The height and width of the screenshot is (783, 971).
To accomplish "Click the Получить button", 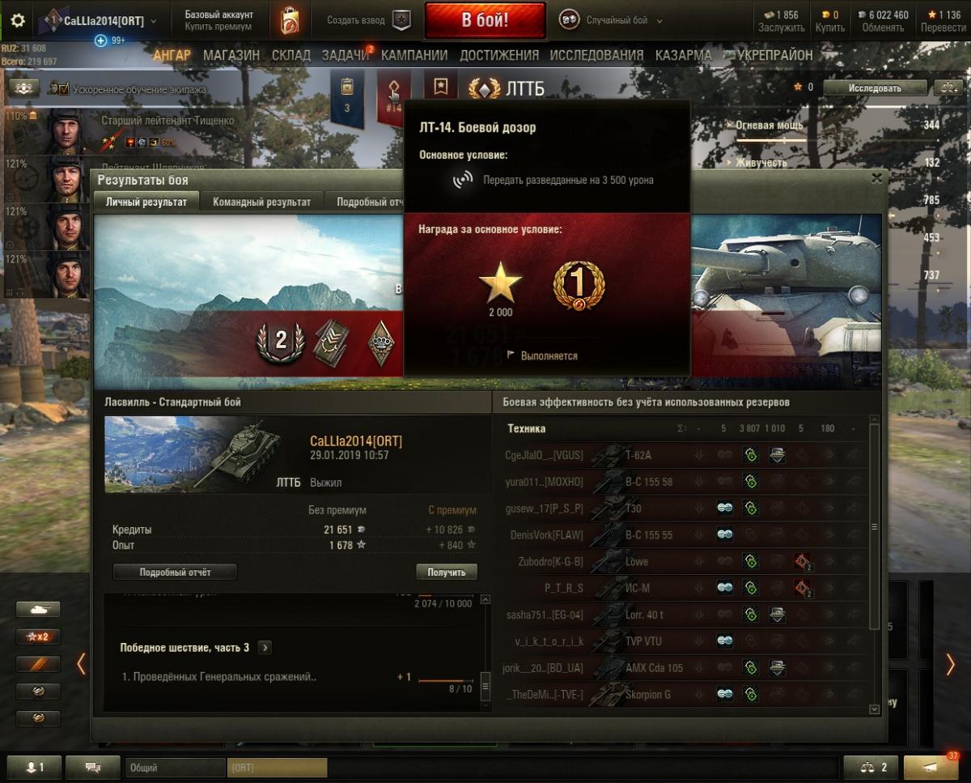I will click(447, 572).
